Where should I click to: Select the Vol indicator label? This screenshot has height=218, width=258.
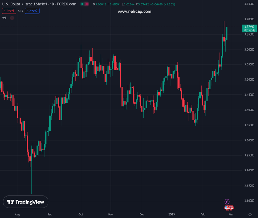point(4,18)
